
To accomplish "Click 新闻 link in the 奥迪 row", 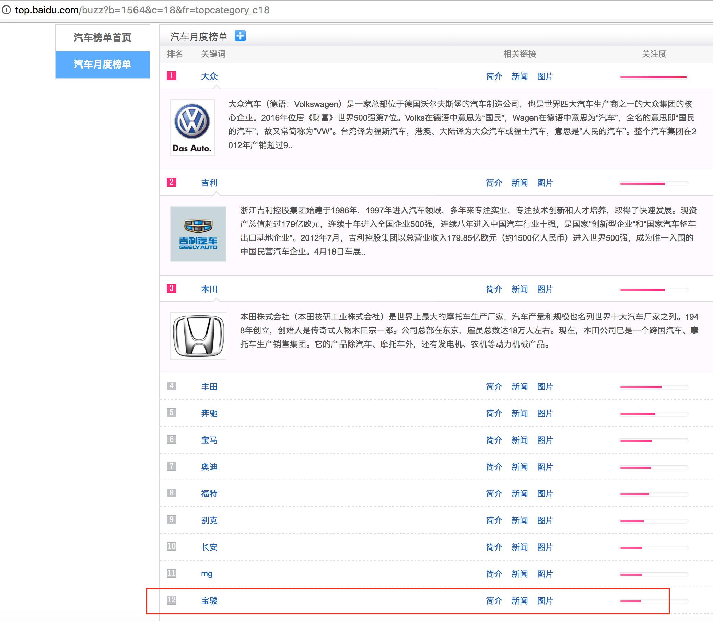I will pos(519,467).
